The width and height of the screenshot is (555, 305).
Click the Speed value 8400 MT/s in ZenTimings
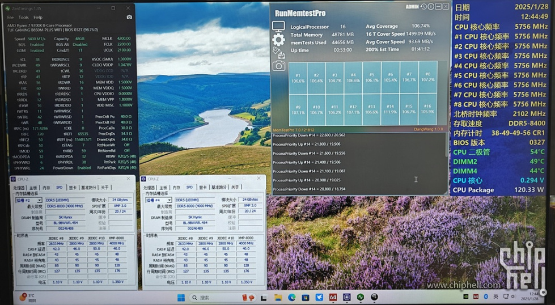(36, 39)
